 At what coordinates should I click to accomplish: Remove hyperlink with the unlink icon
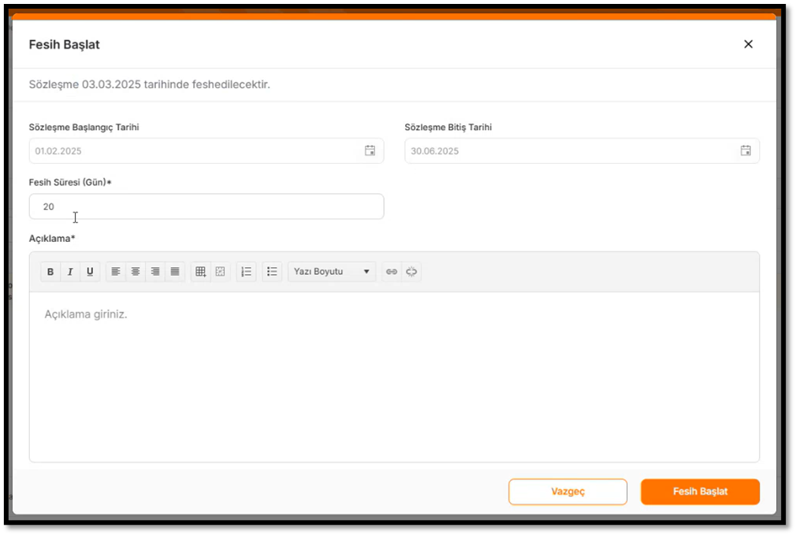411,272
